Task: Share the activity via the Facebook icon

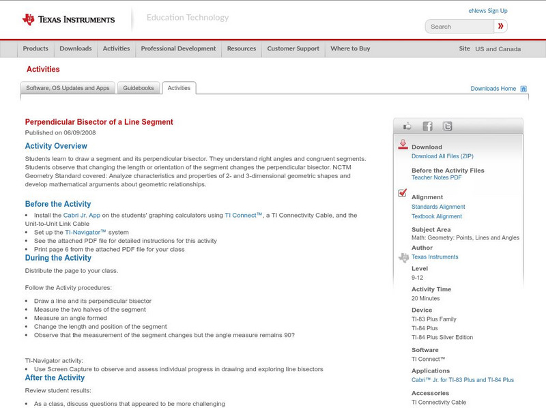Action: point(428,126)
